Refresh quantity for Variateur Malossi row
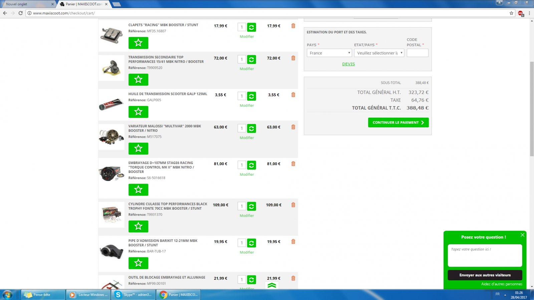The height and width of the screenshot is (300, 534). tap(251, 129)
